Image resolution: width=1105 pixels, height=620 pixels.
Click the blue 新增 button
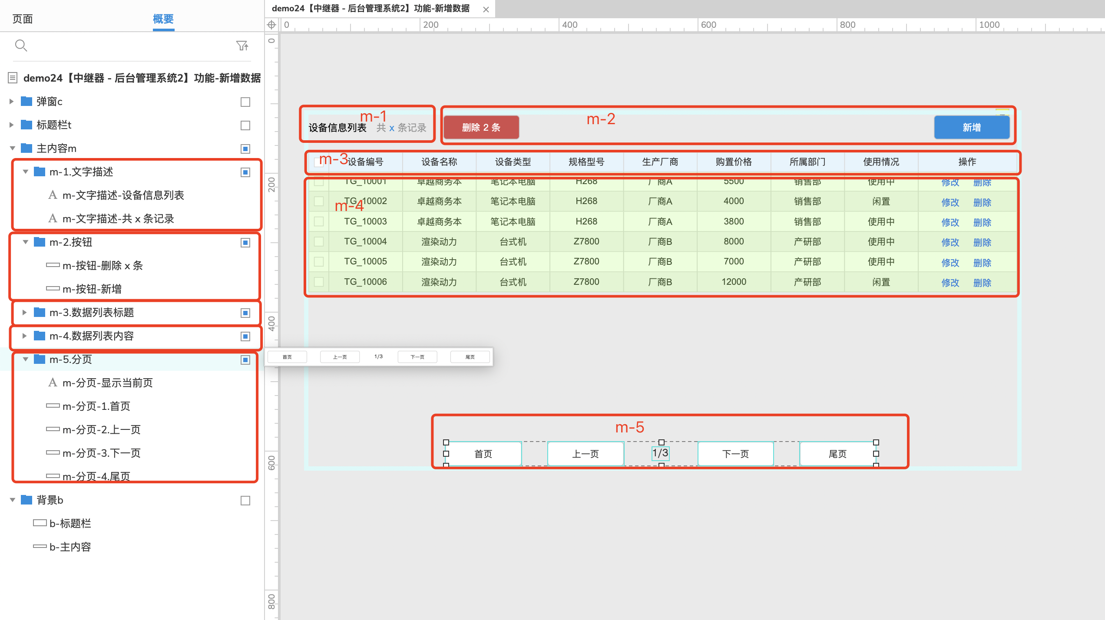pyautogui.click(x=972, y=127)
